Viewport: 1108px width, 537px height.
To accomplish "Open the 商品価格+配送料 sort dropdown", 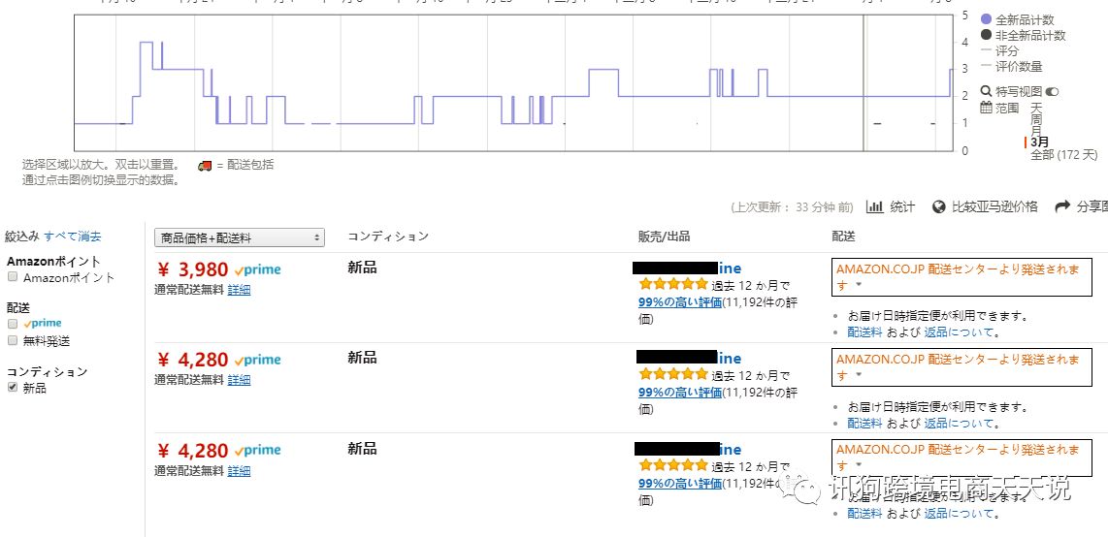I will [x=240, y=237].
